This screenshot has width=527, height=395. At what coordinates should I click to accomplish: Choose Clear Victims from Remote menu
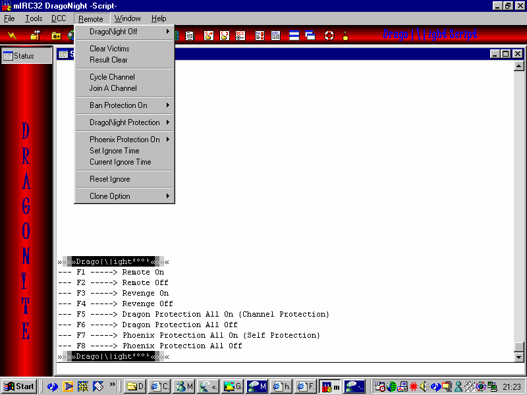(x=125, y=48)
